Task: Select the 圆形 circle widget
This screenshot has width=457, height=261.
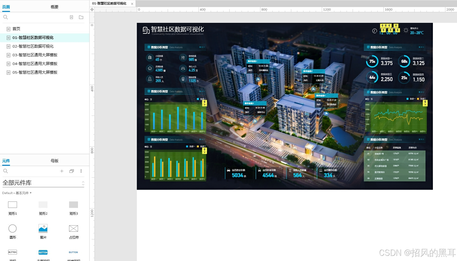Action: click(13, 228)
